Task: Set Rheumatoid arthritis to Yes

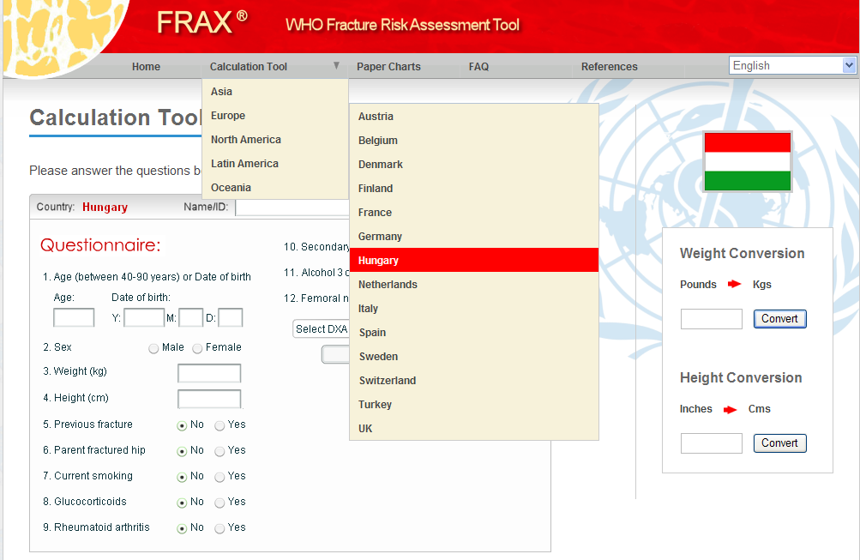Action: tap(220, 529)
